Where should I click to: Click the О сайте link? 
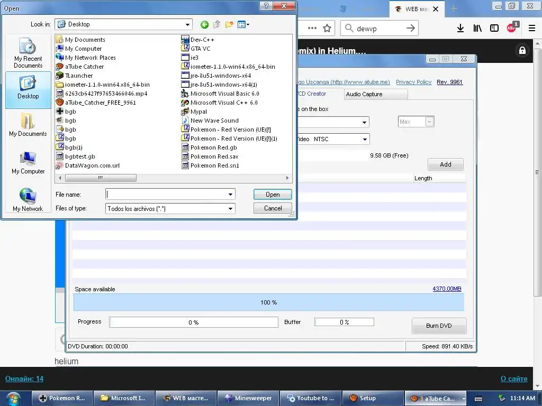[x=514, y=379]
